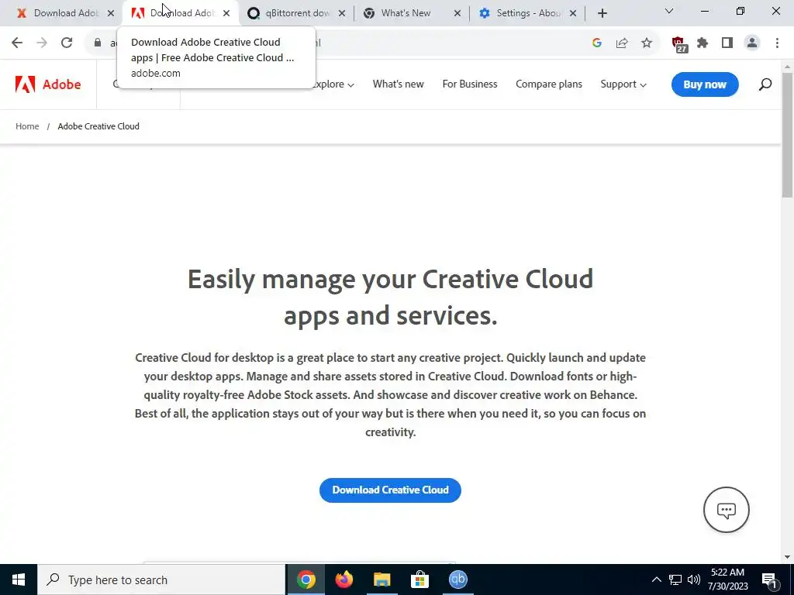Open the Chrome profile avatar
794x595 pixels.
[752, 43]
